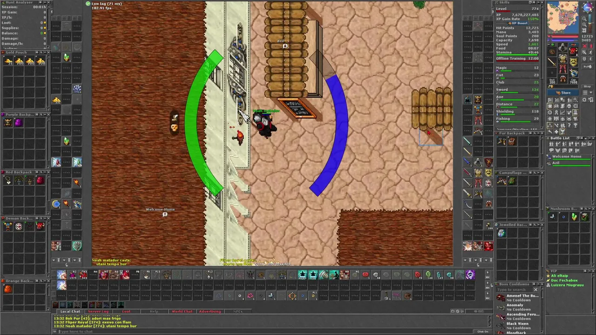This screenshot has height=335, width=596.
Task: Select balanced fight mode button
Action: click(584, 53)
